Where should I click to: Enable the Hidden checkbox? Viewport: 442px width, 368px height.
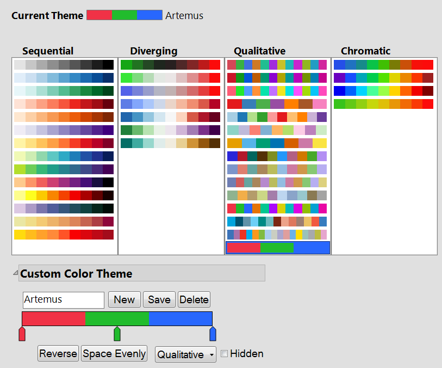(225, 354)
